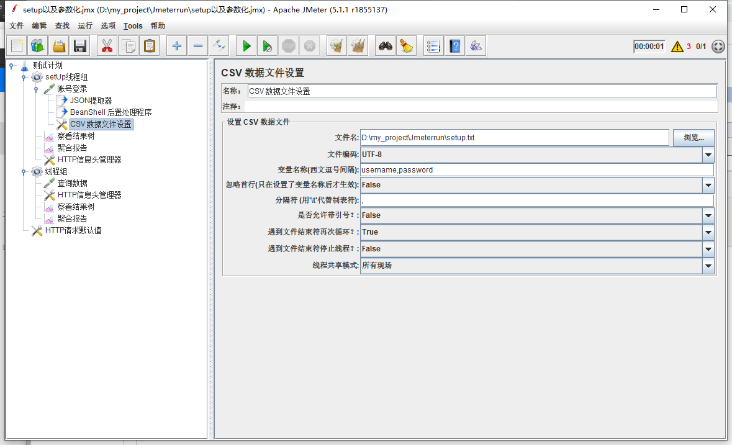Click the 分隔符 delimiter field
Viewport: 732px width, 445px height.
point(537,200)
